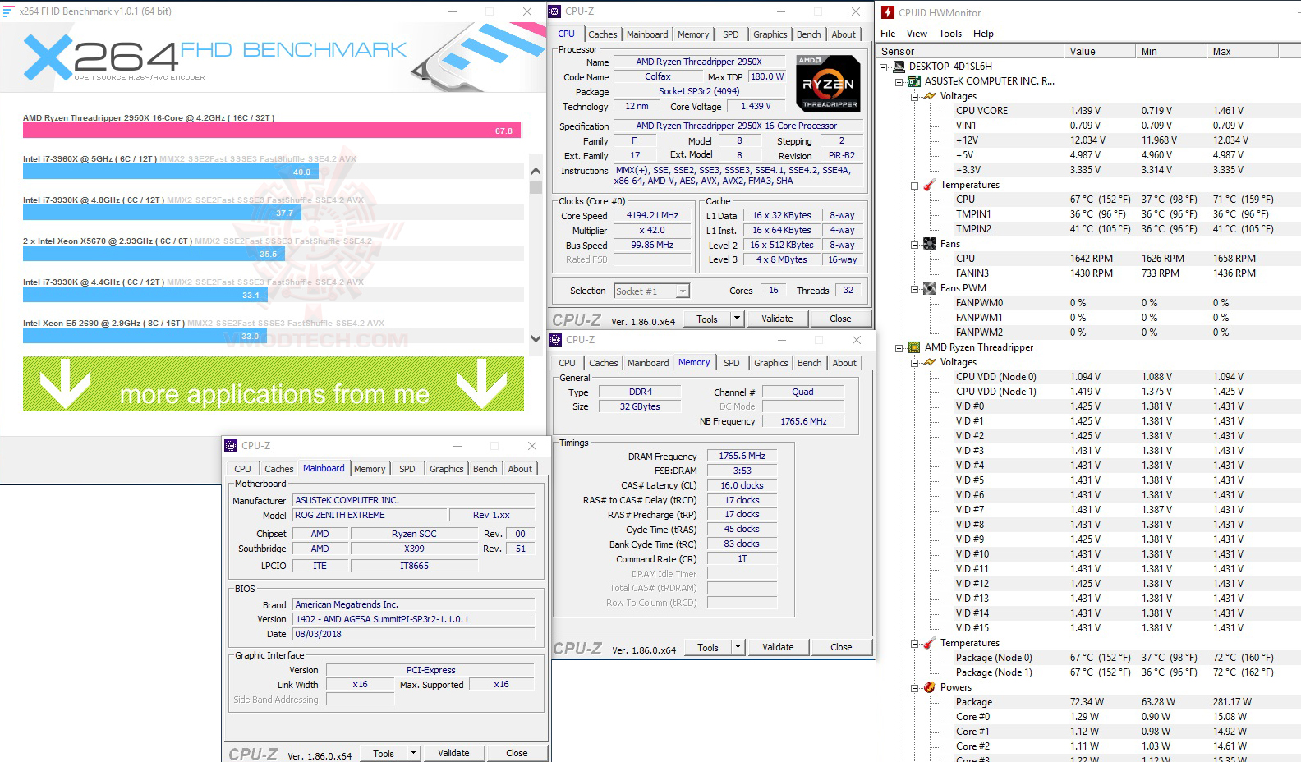Click Close in the CPU-Z Processor window

click(840, 319)
